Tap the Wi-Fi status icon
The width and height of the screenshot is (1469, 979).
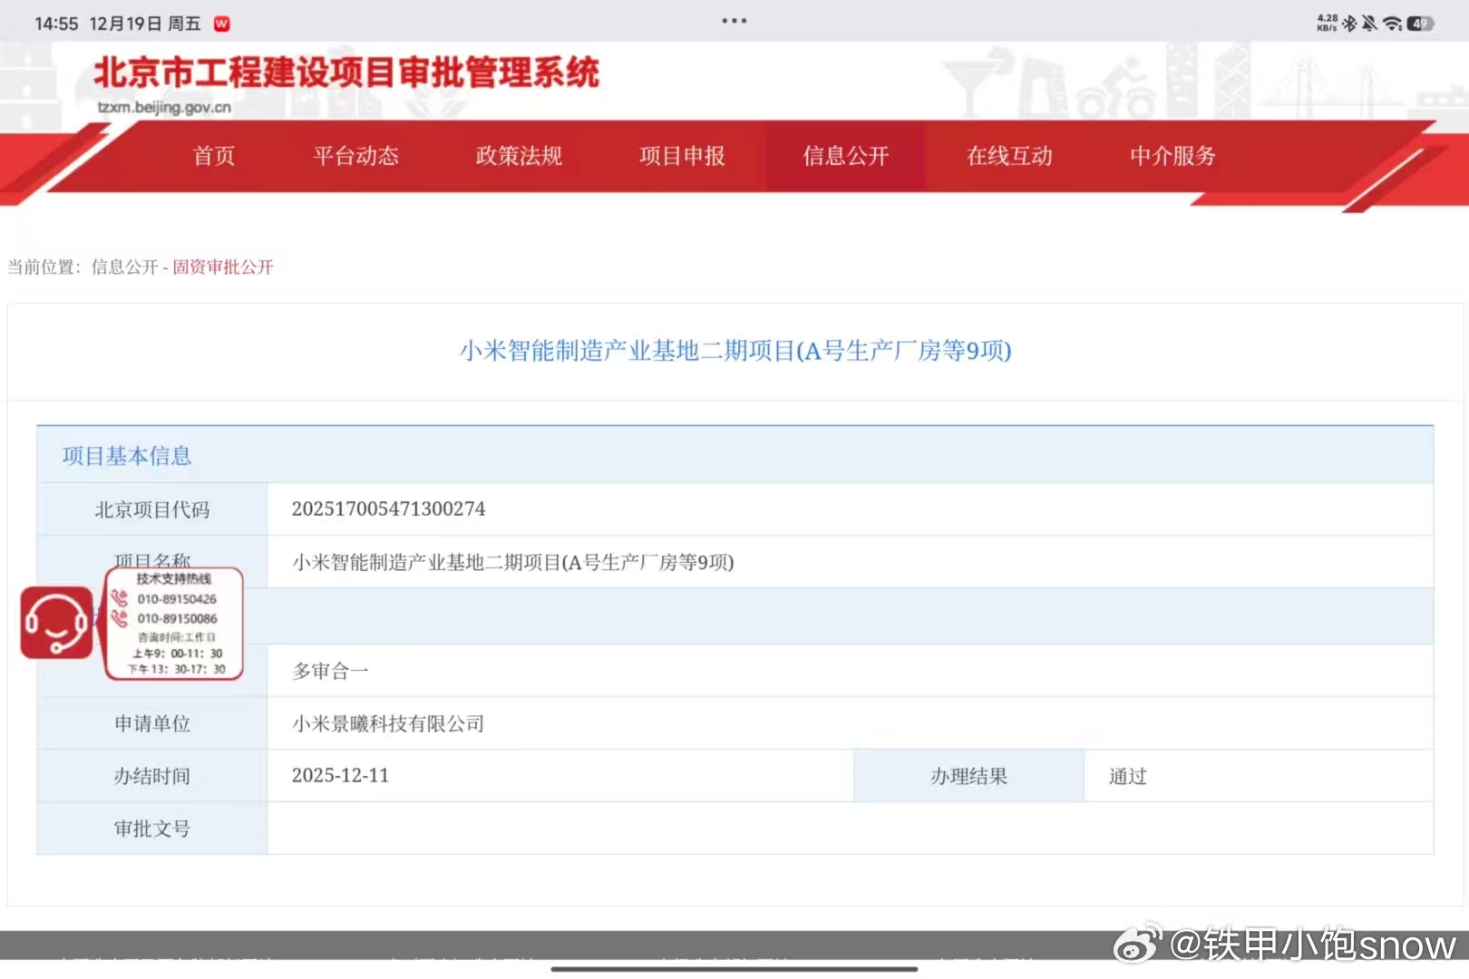(x=1392, y=24)
